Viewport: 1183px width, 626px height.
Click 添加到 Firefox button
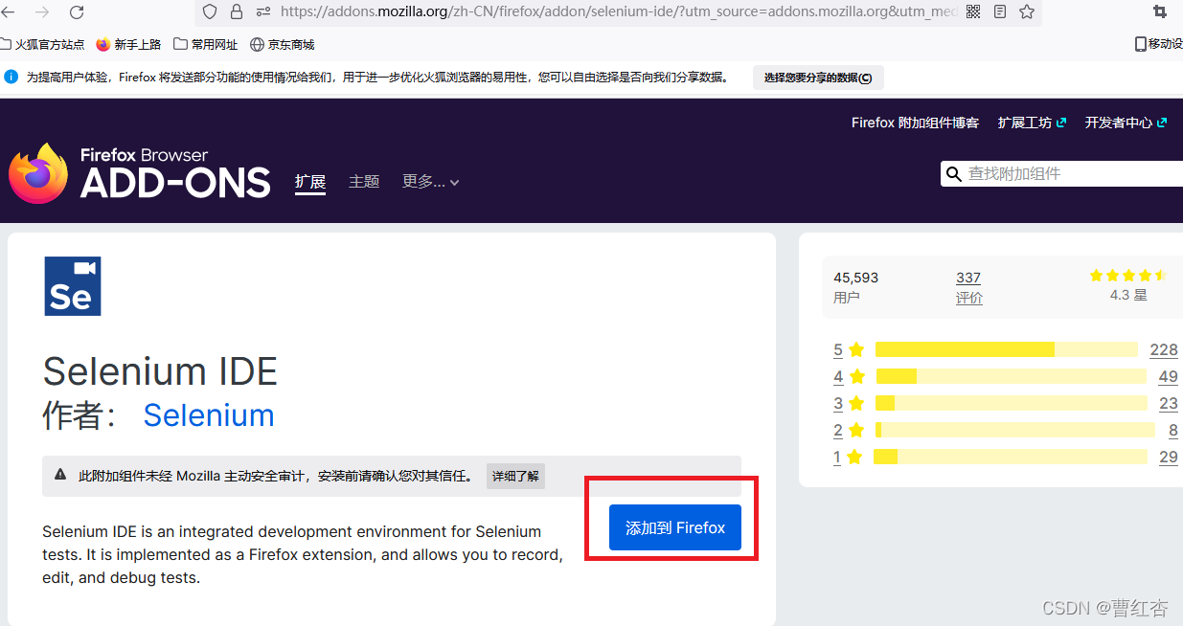point(675,527)
